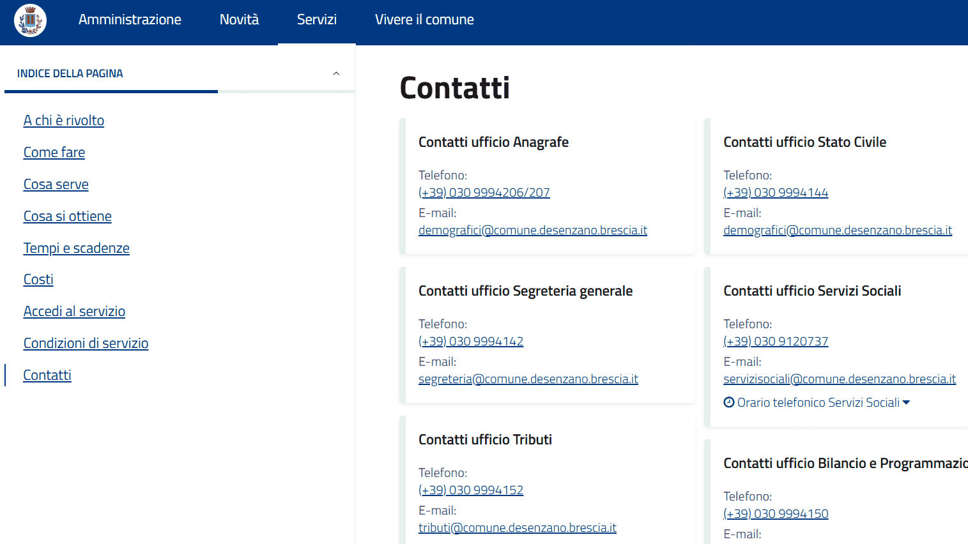
Task: Open 'Tempi e scadenze' link
Action: (x=77, y=248)
